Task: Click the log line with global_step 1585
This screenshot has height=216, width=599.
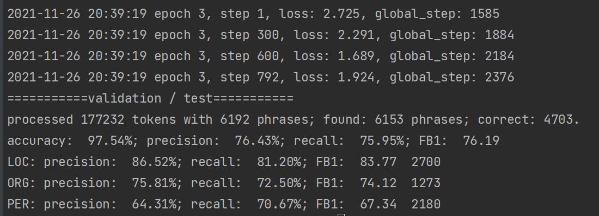Action: coord(253,14)
